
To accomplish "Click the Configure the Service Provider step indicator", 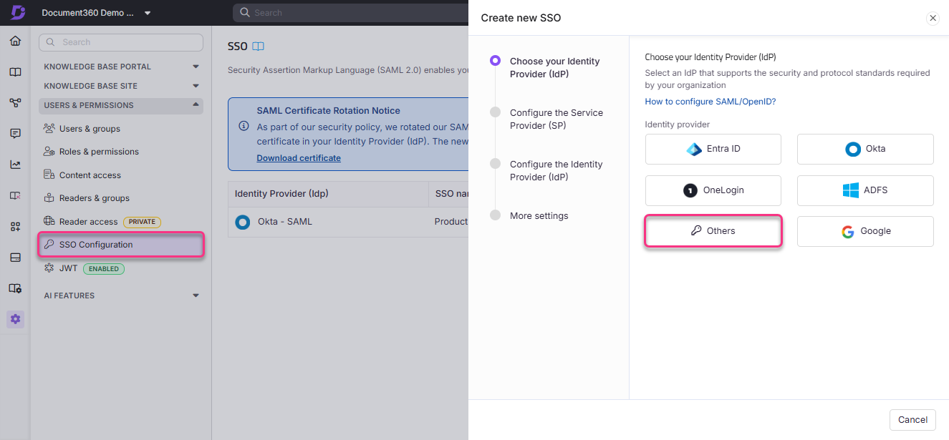I will click(x=556, y=119).
